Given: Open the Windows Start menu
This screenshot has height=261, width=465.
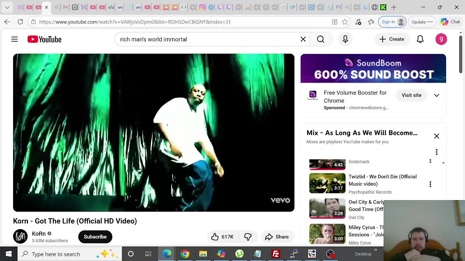Looking at the screenshot, I should coord(9,254).
